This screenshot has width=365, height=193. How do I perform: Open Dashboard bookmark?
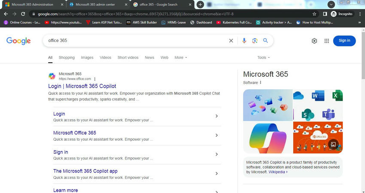[201, 22]
